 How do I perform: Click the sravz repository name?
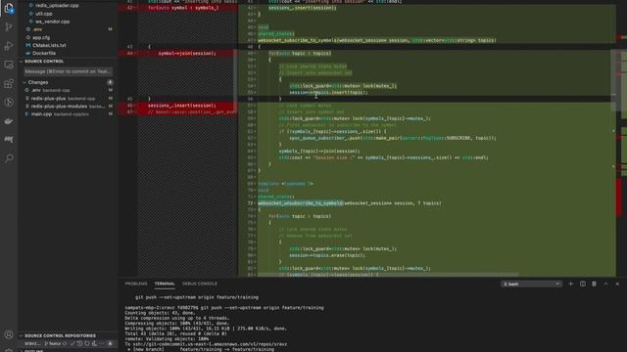pos(32,343)
